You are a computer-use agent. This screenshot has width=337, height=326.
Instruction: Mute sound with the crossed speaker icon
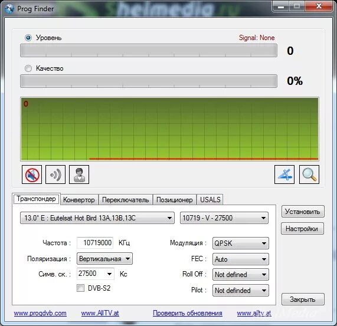pyautogui.click(x=32, y=174)
